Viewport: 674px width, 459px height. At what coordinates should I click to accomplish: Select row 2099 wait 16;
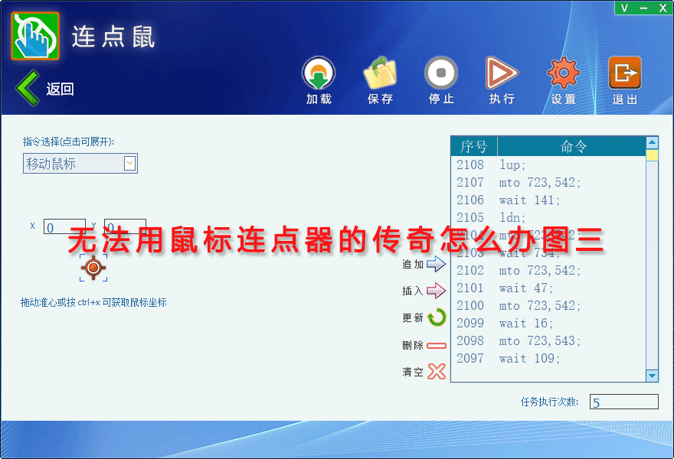pyautogui.click(x=548, y=324)
